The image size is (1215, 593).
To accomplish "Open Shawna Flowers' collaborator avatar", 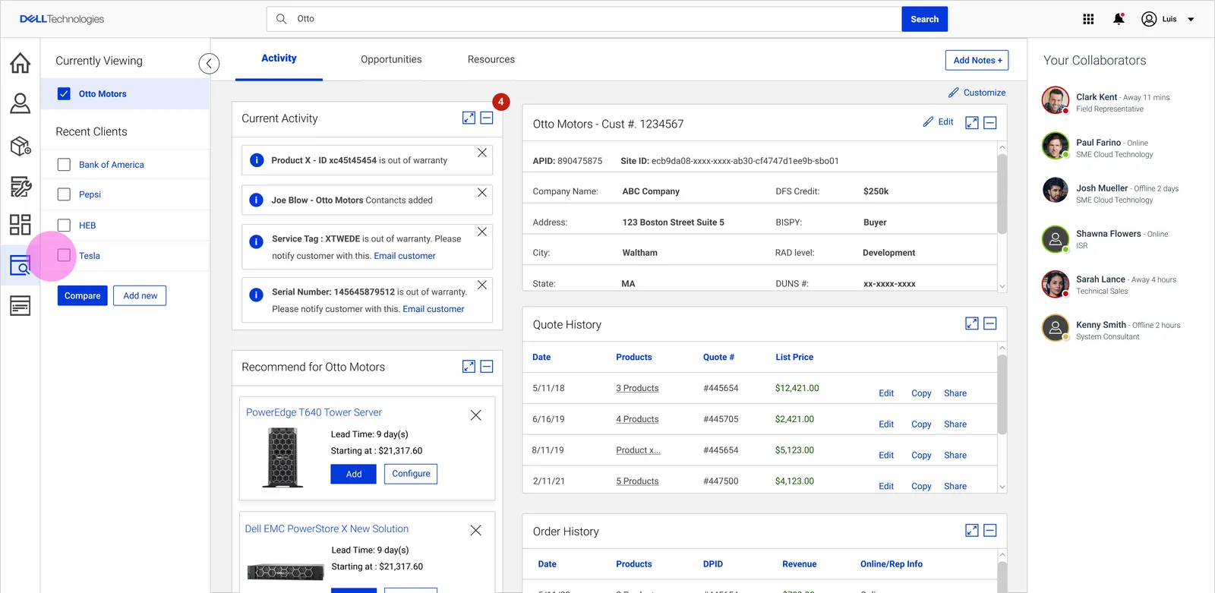I will point(1056,240).
